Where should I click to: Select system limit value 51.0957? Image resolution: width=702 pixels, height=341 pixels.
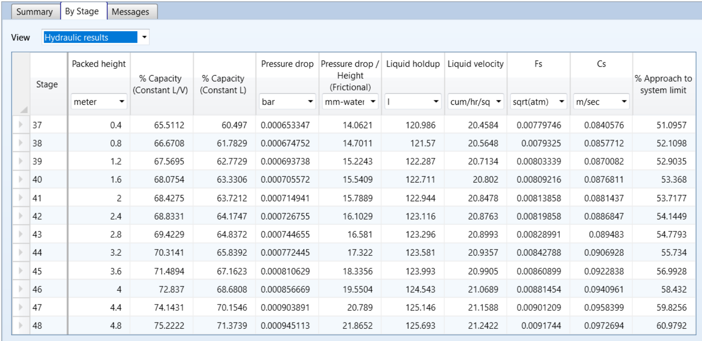[664, 125]
